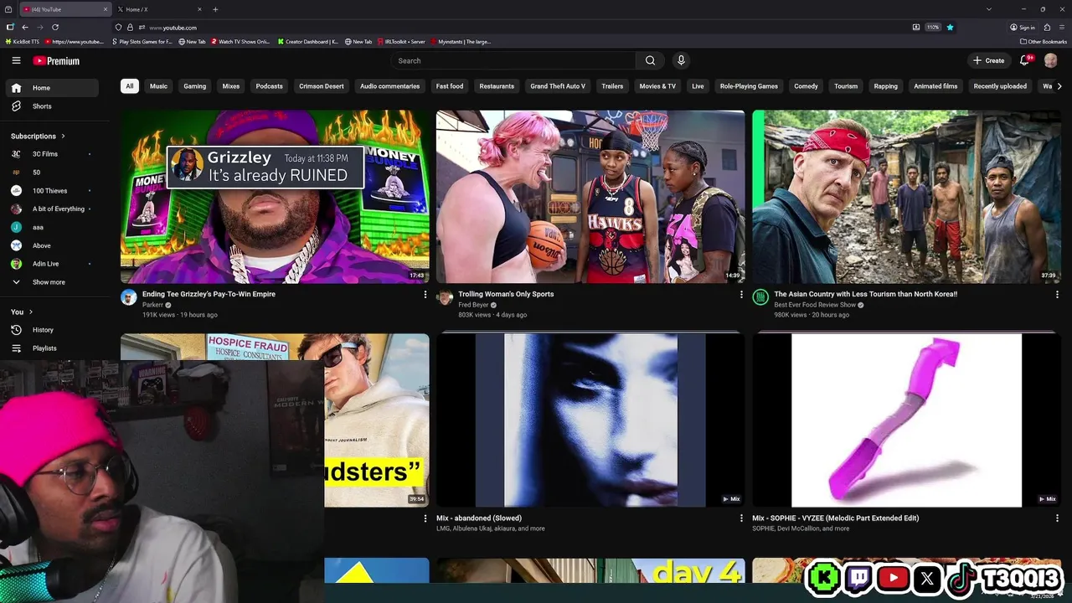Select the Podcasts filter chip
Screen dimensions: 1072x603
point(269,86)
